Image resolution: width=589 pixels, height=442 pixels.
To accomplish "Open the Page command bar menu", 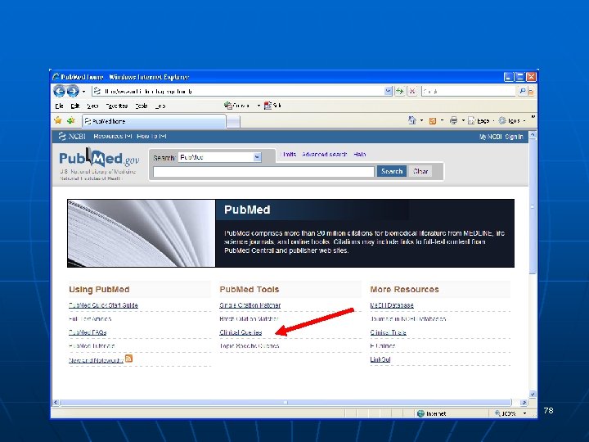I will tap(480, 120).
